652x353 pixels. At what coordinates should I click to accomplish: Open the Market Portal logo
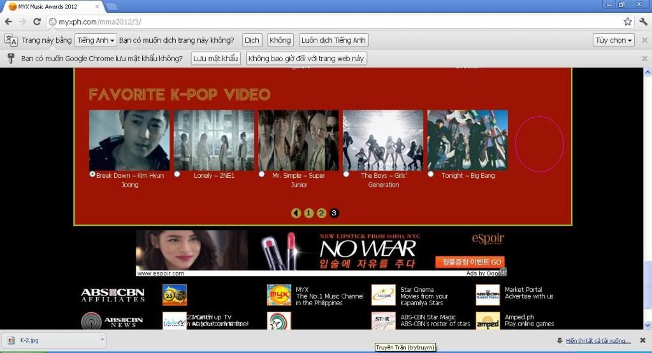(x=488, y=295)
